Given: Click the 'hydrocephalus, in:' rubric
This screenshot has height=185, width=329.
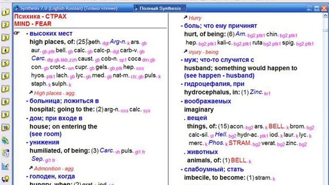Looking at the screenshot, I should 212,92.
